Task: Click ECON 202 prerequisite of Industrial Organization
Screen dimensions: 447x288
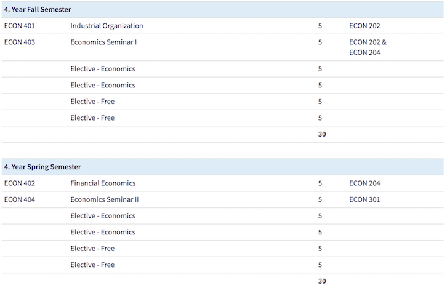Action: pyautogui.click(x=364, y=26)
